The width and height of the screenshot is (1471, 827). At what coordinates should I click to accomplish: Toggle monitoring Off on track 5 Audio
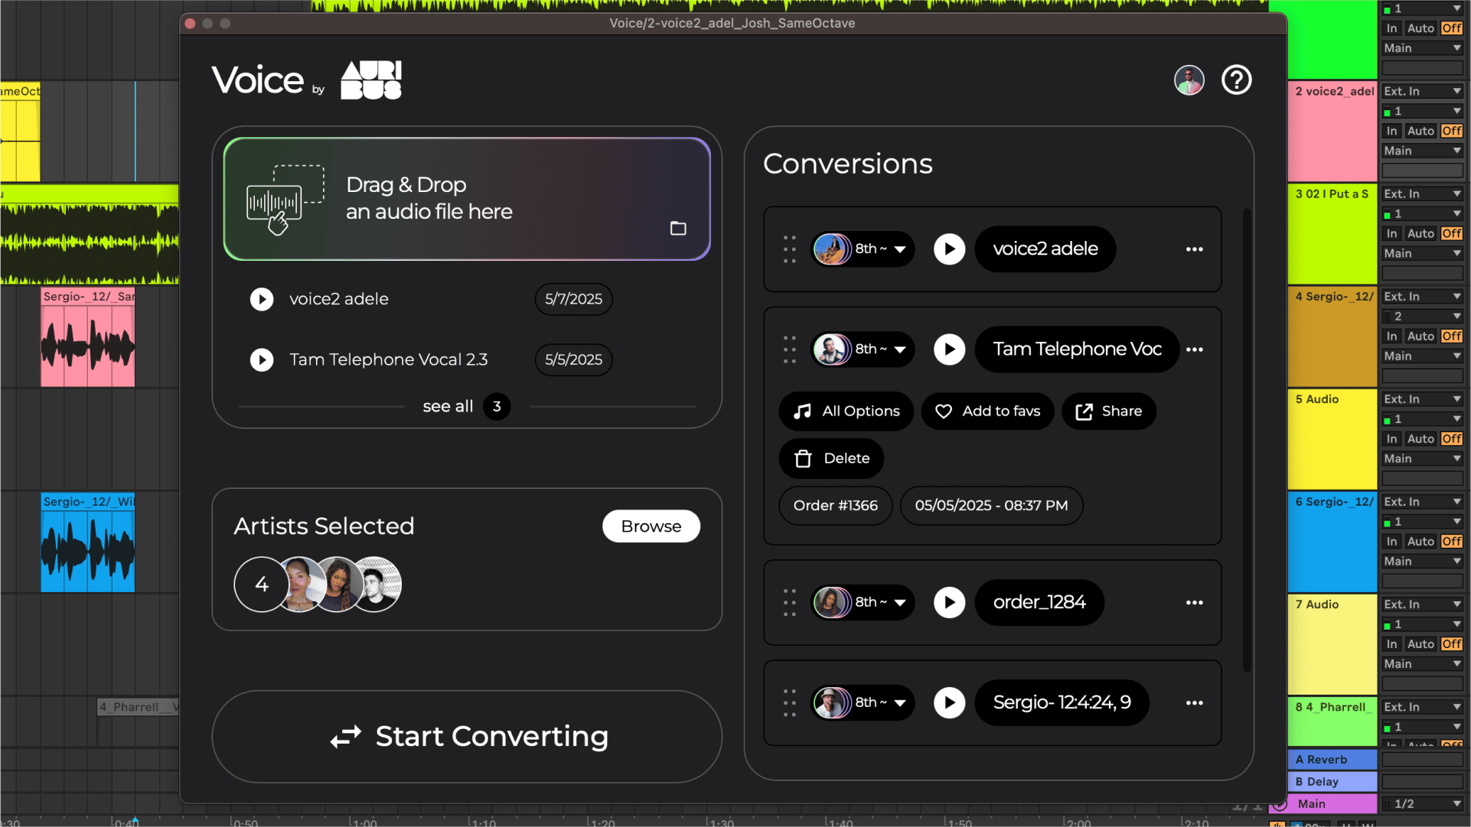(x=1450, y=438)
